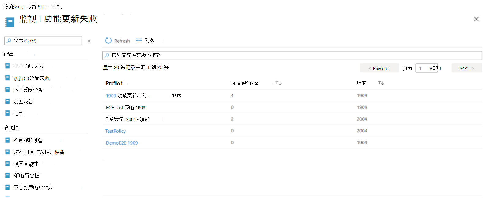This screenshot has height=199, width=483.
Task: Sort by the 版本 column arrows
Action: 381,83
